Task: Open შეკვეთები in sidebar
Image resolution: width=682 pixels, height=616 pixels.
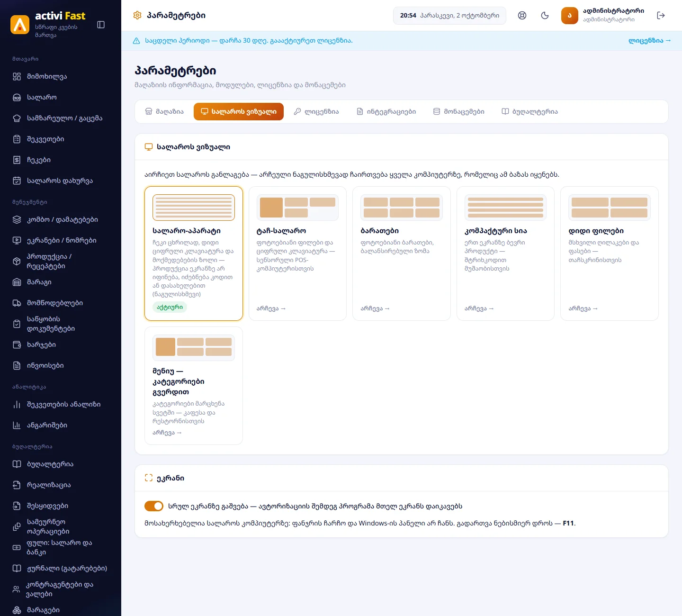Action: (x=61, y=139)
